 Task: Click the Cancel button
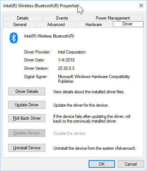(131, 164)
